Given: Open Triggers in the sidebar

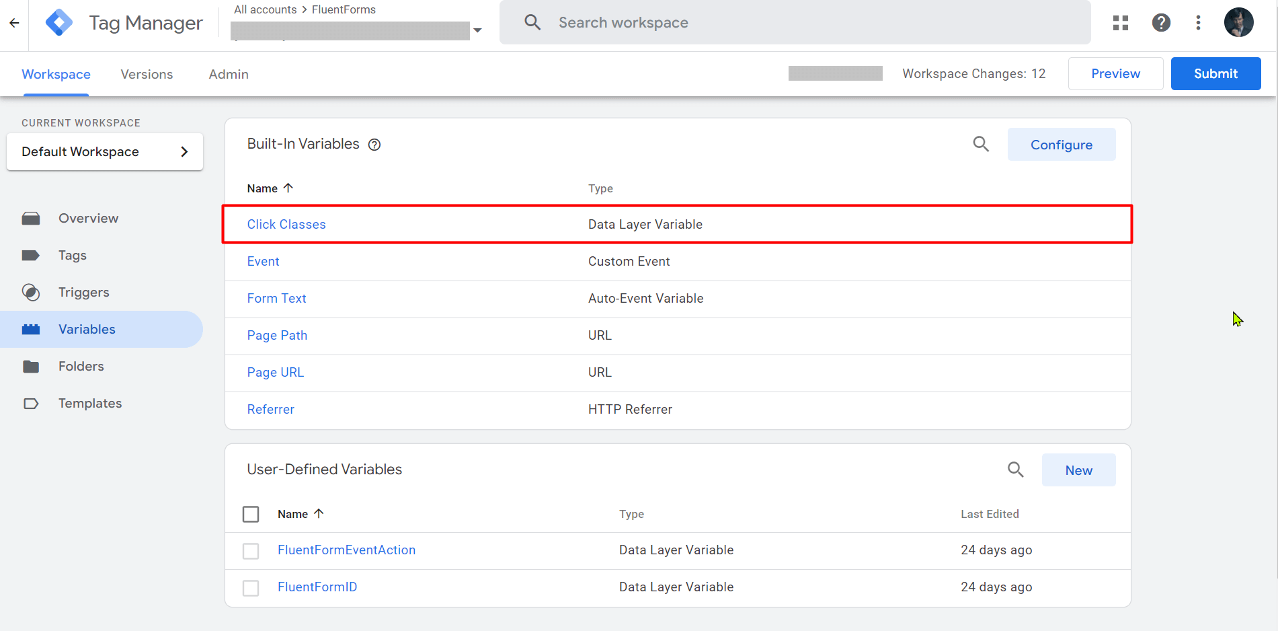Looking at the screenshot, I should (84, 292).
